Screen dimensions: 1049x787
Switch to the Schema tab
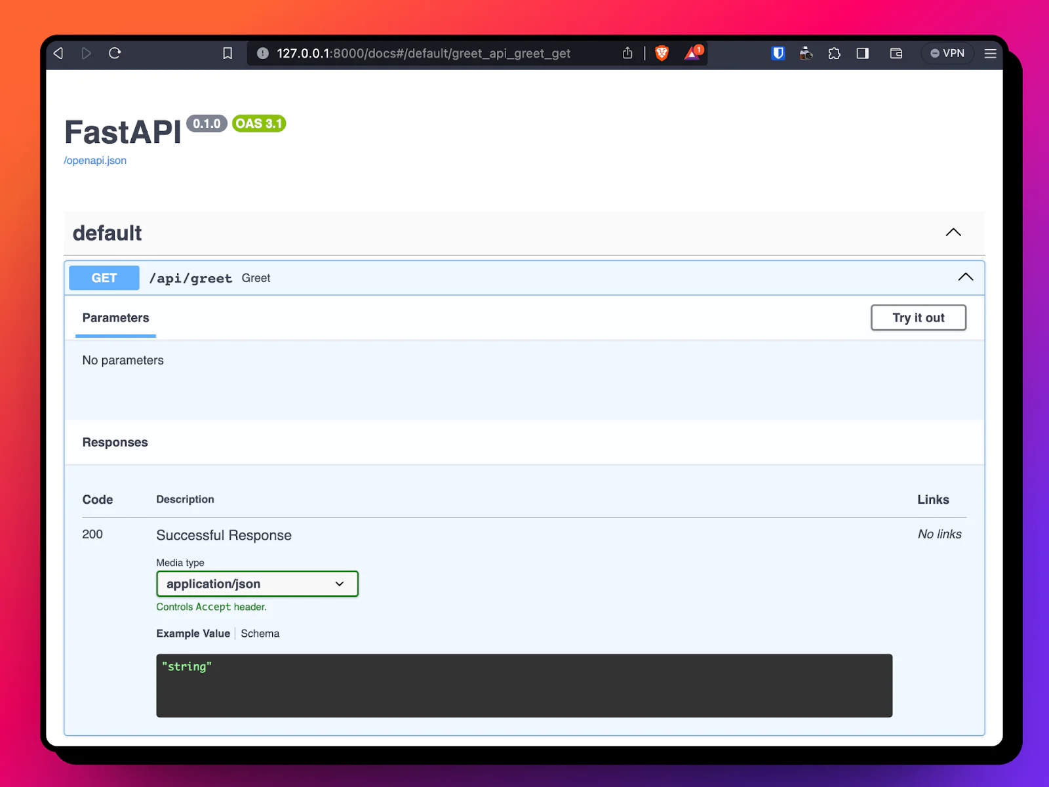pyautogui.click(x=260, y=634)
